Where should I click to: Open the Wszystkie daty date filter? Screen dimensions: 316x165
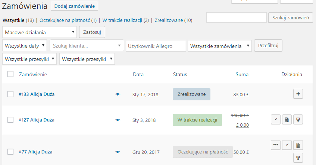tap(25, 46)
